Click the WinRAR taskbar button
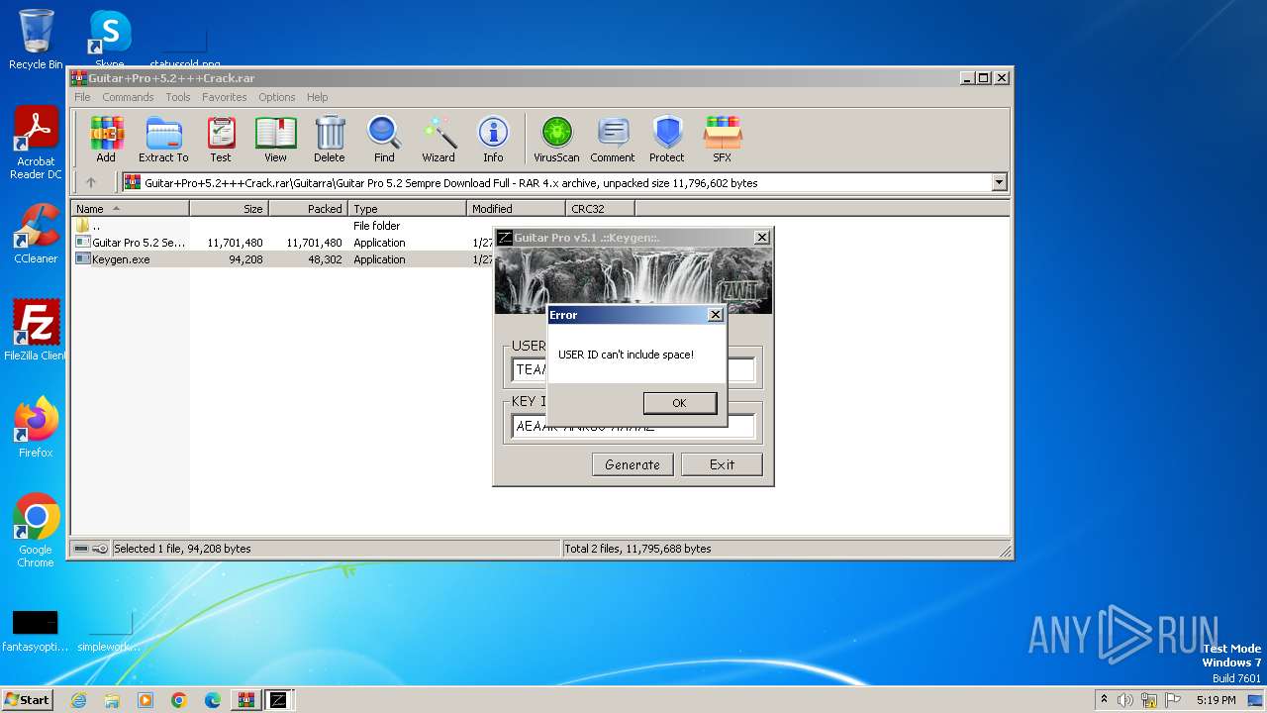The width and height of the screenshot is (1267, 713). click(245, 700)
